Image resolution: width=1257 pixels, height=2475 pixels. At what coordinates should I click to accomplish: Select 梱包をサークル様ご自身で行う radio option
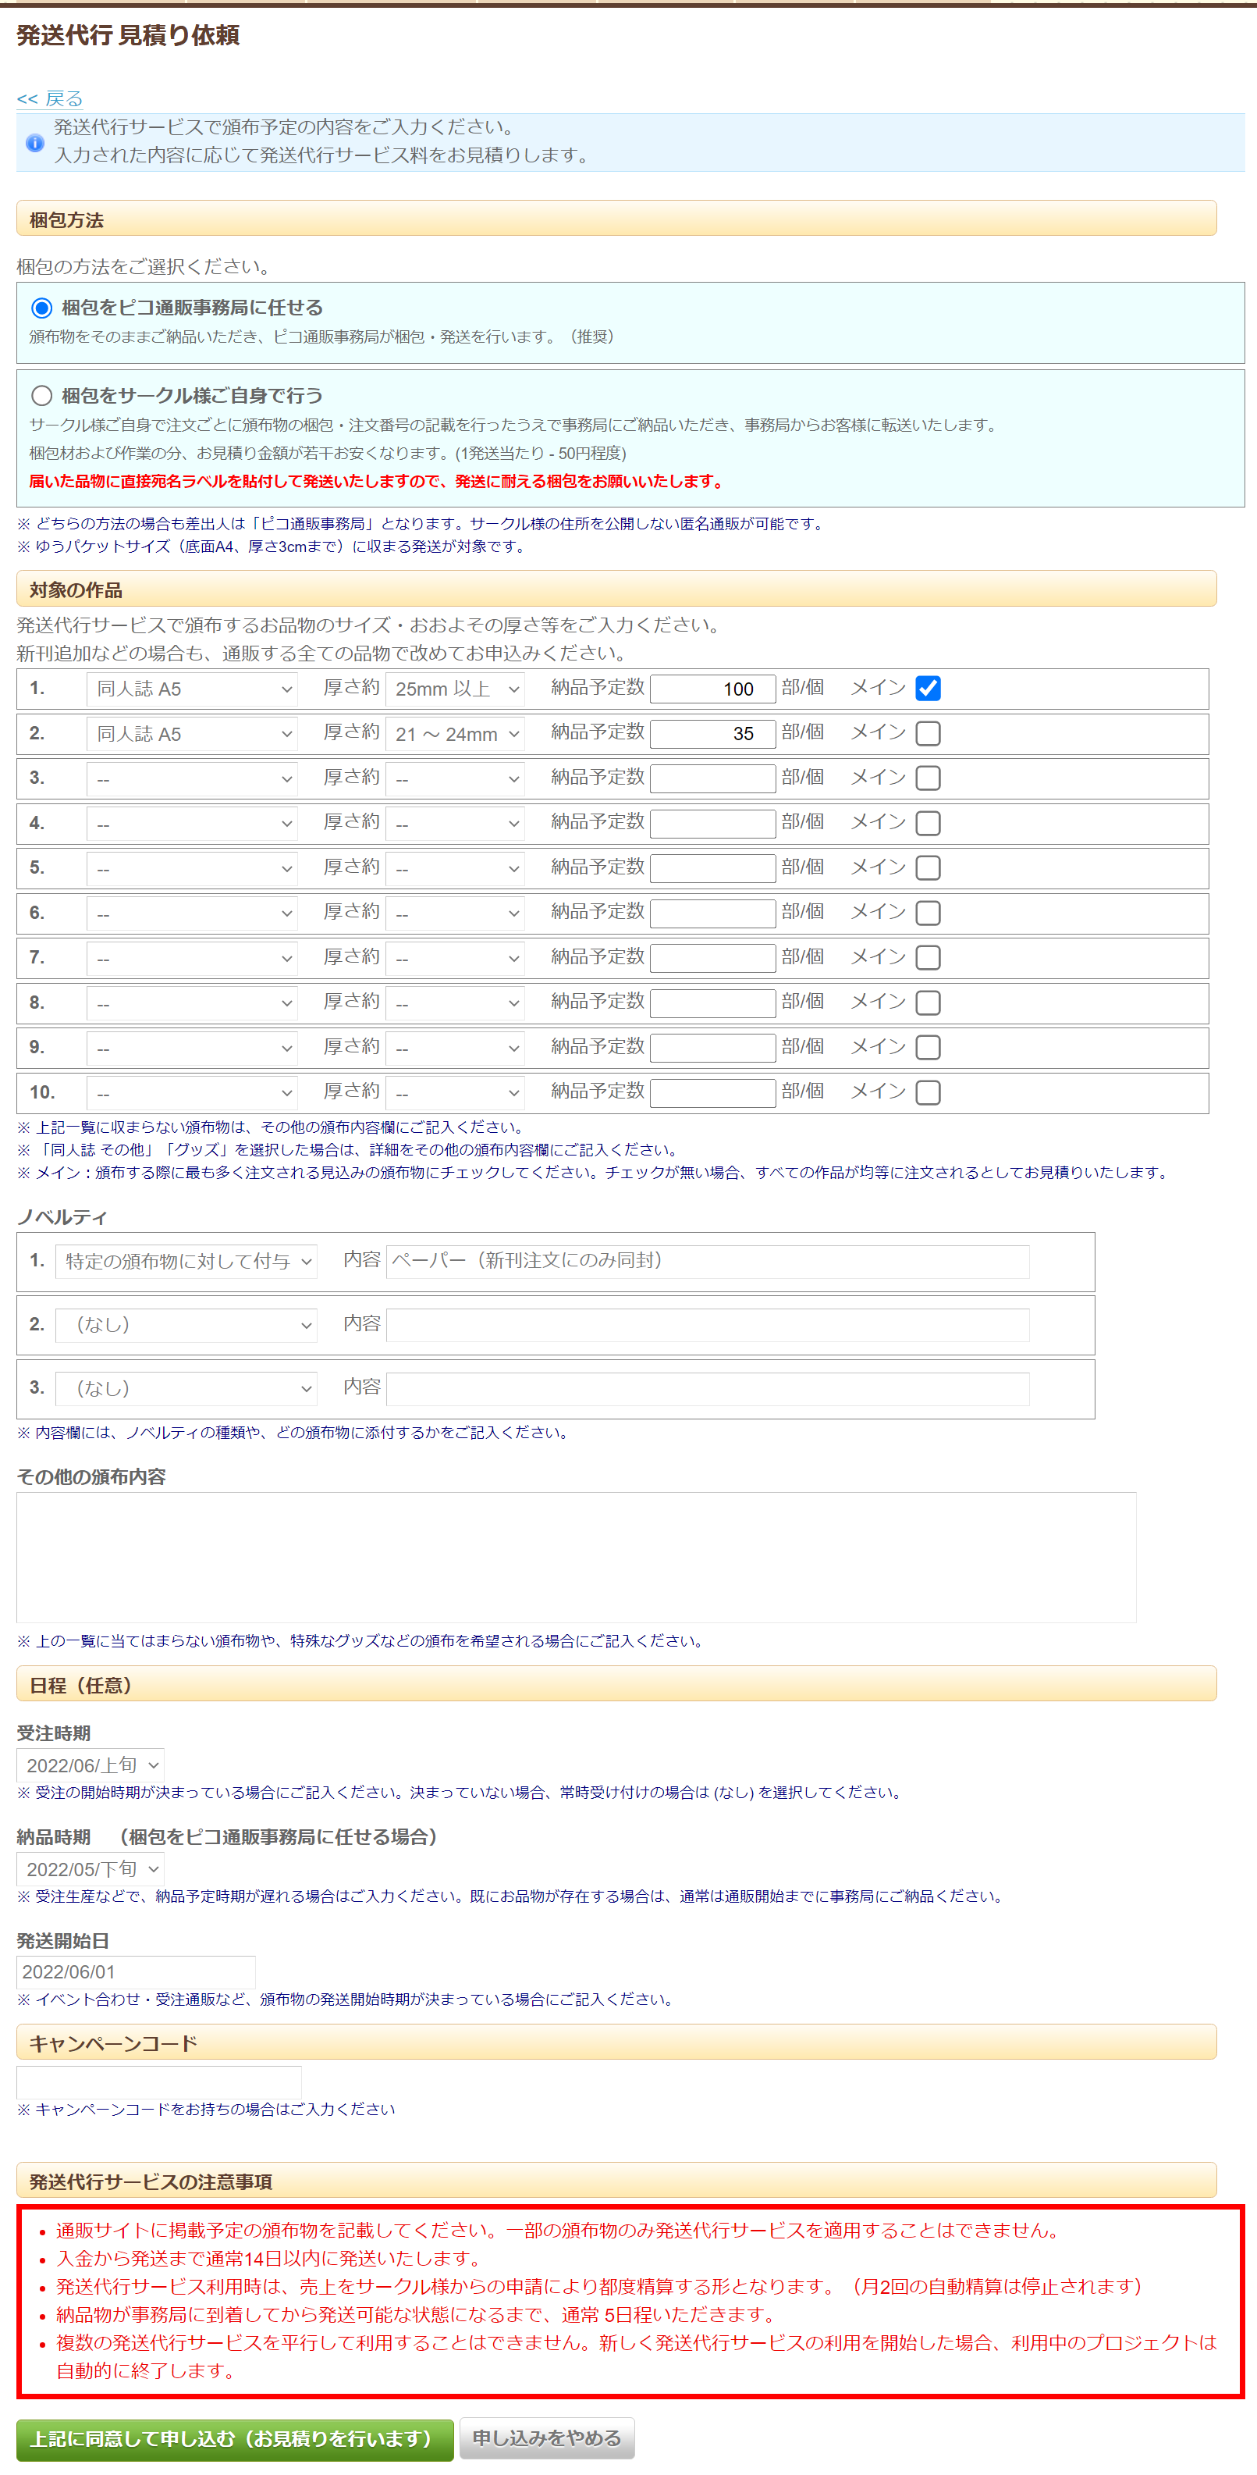pyautogui.click(x=41, y=396)
